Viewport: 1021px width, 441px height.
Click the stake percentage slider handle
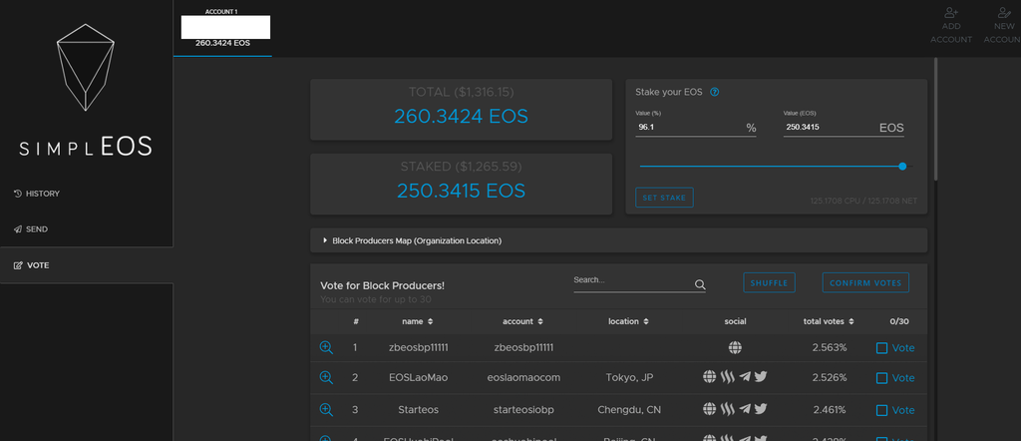coord(902,166)
